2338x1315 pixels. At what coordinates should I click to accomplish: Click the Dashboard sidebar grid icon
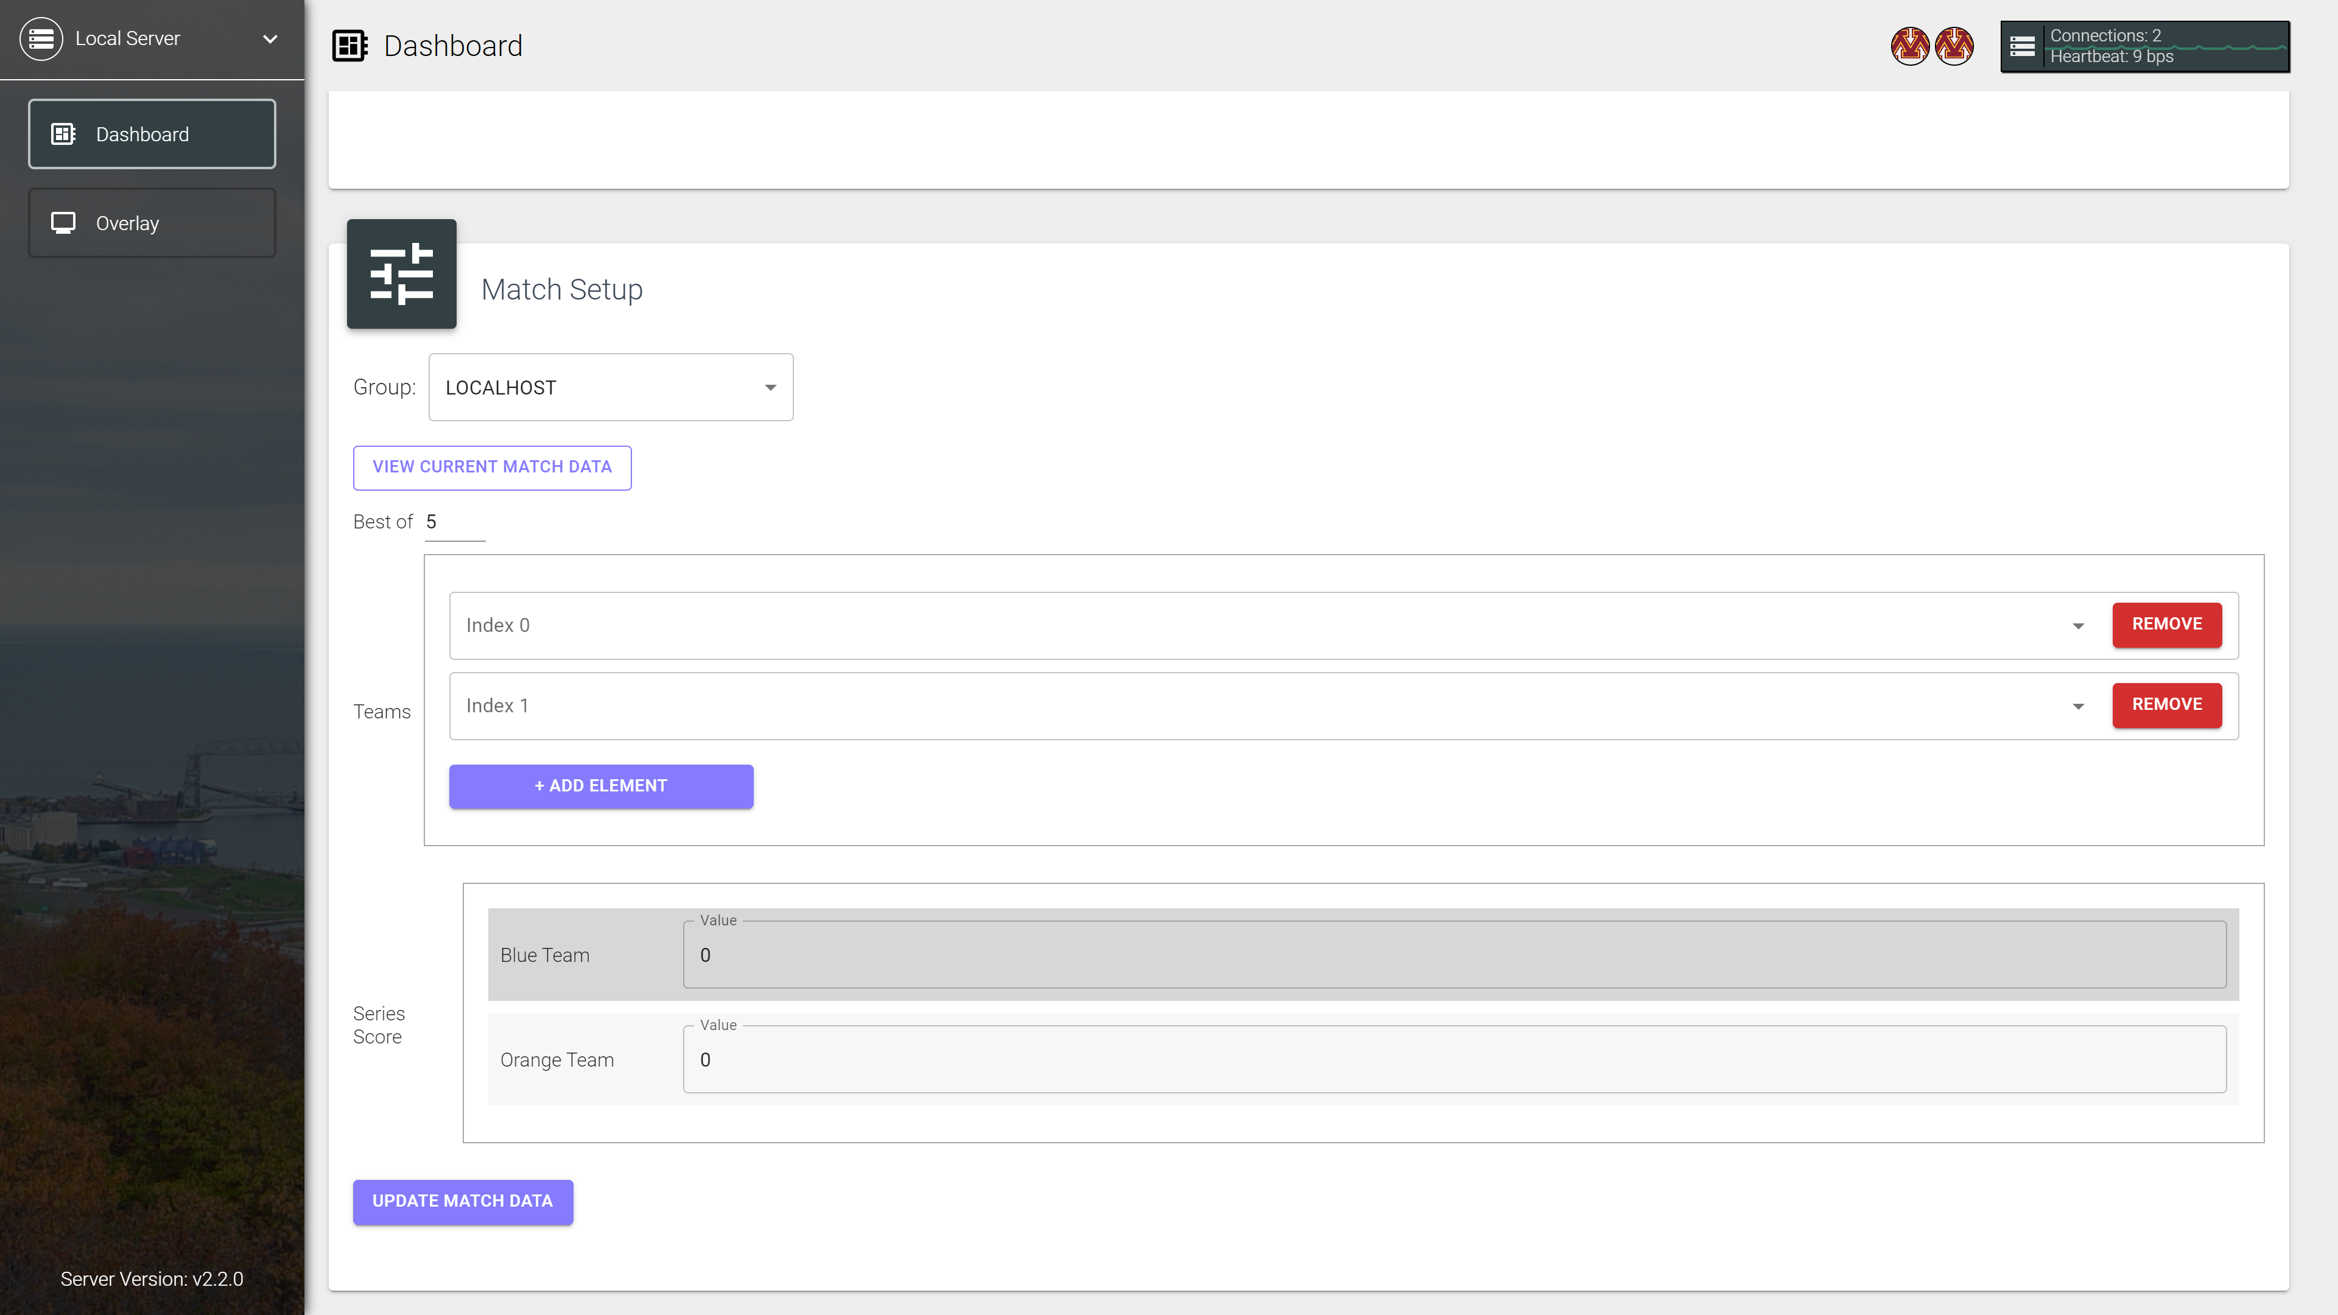coord(63,135)
